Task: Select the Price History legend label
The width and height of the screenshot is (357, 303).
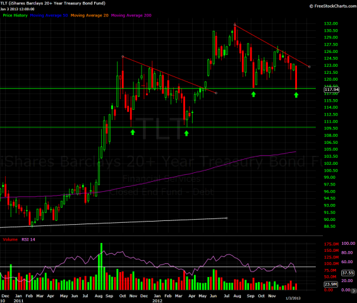Action: click(15, 15)
